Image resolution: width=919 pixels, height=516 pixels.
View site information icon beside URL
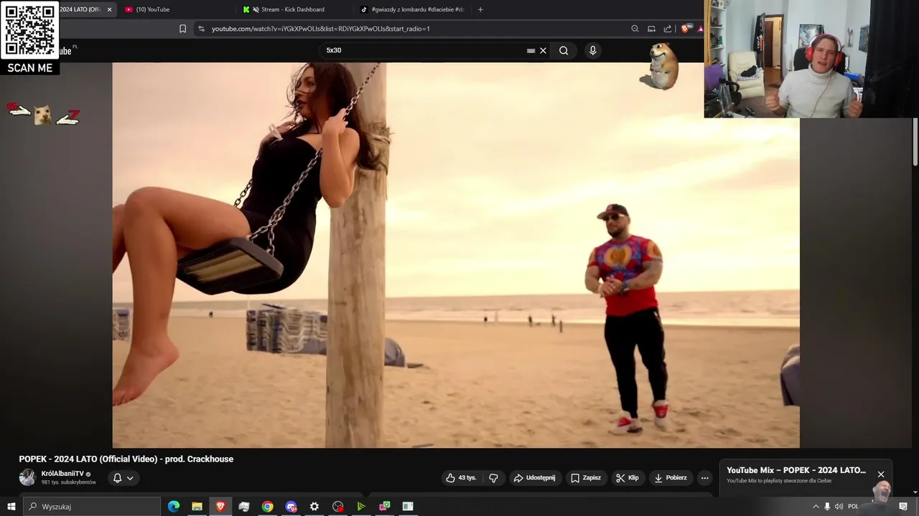pos(201,29)
